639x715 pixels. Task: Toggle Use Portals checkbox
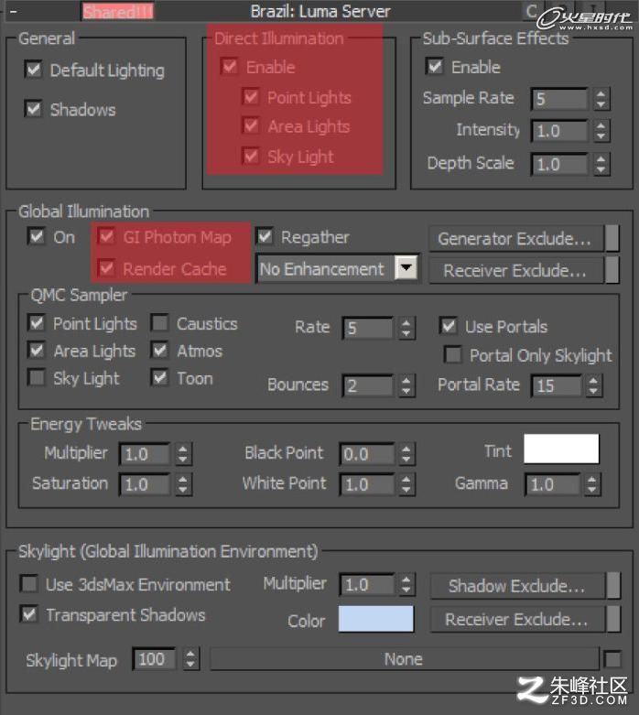449,326
